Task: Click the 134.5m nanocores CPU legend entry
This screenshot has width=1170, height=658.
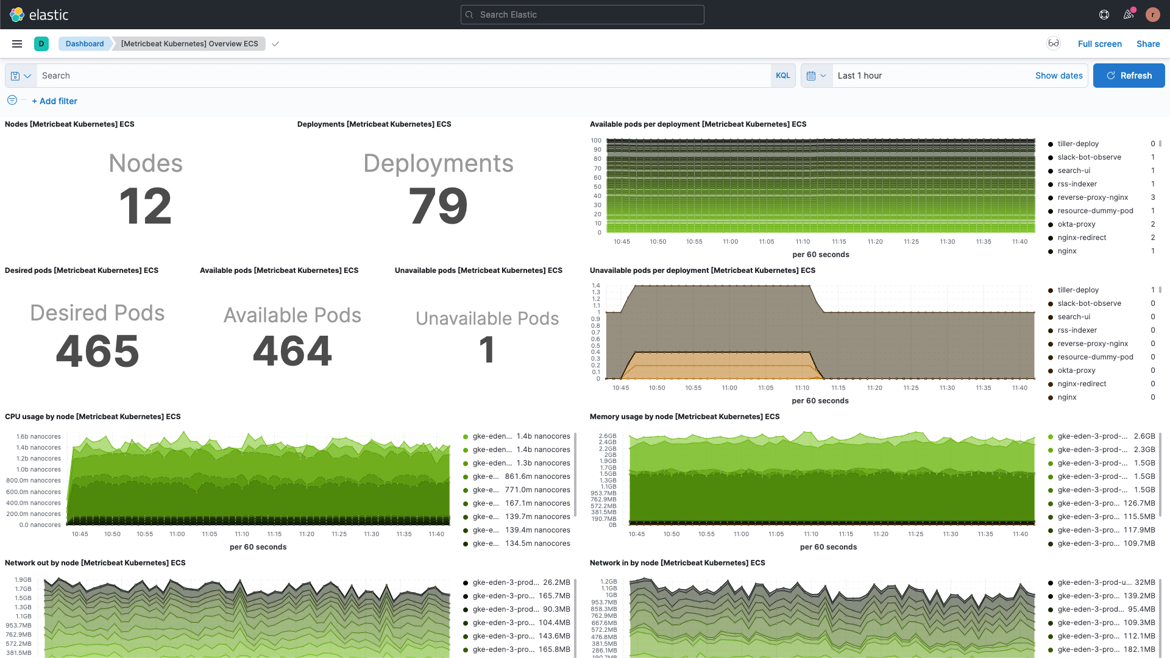Action: 517,543
